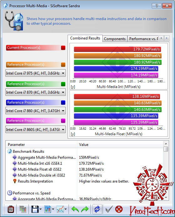This screenshot has width=175, height=217.
Task: Select the bar chart view icon
Action: (48, 209)
